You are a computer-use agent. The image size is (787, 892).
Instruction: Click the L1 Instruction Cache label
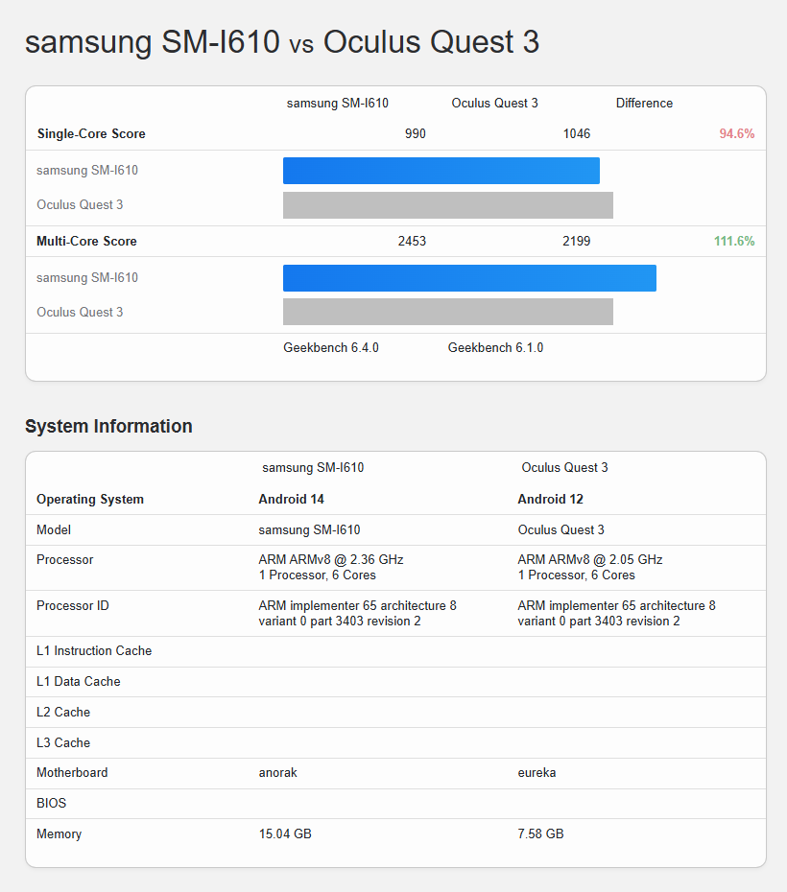click(x=94, y=651)
